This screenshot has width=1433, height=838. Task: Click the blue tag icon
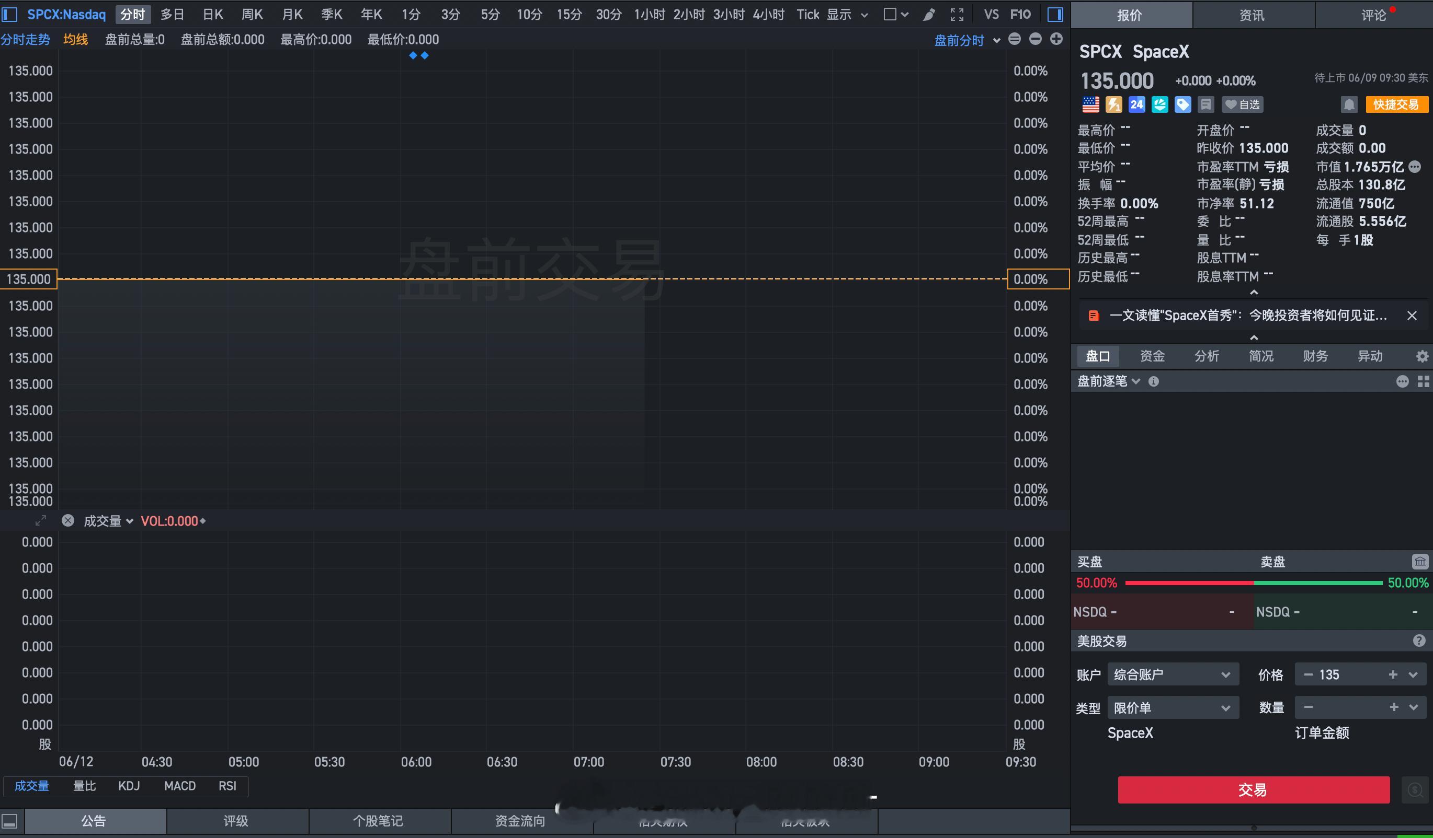(1183, 104)
